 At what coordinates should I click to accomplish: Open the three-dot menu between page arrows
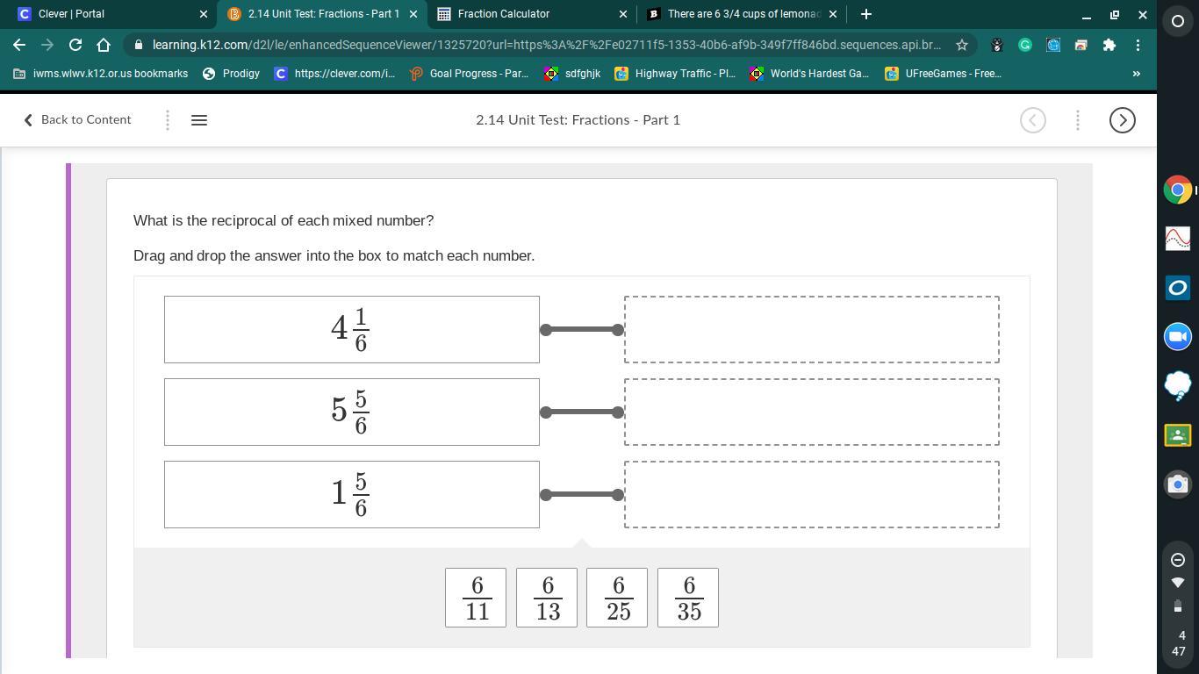[x=1078, y=120]
